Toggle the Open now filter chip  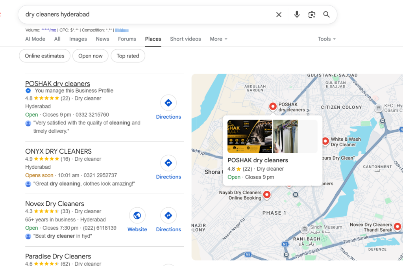[x=91, y=56]
